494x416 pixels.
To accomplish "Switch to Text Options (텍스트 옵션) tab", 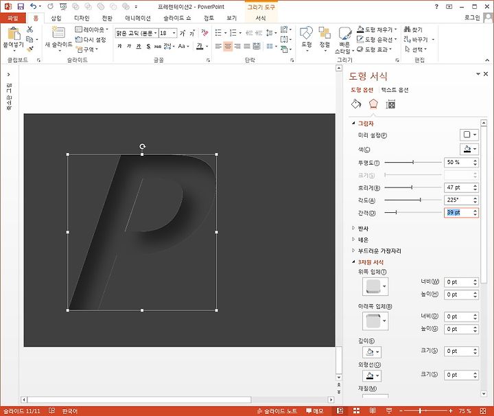I will pos(395,90).
